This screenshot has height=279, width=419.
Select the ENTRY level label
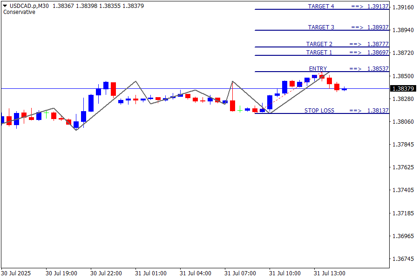point(318,69)
